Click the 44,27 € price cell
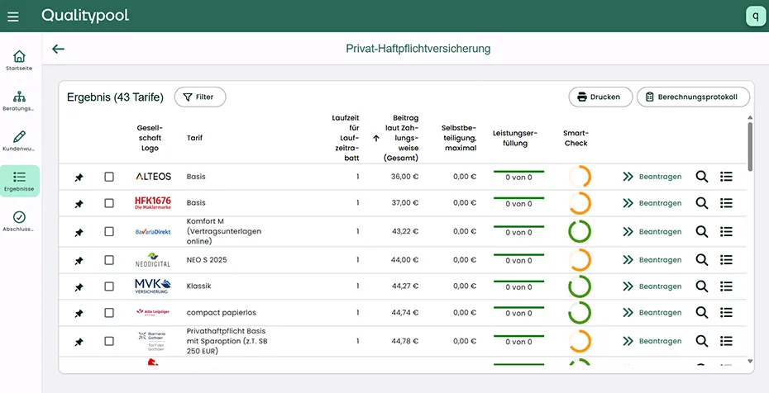This screenshot has height=393, width=769. [404, 286]
